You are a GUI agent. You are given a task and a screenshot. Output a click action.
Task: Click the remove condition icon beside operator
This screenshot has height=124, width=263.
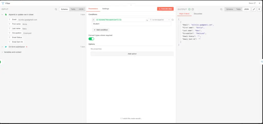pyautogui.click(x=173, y=20)
